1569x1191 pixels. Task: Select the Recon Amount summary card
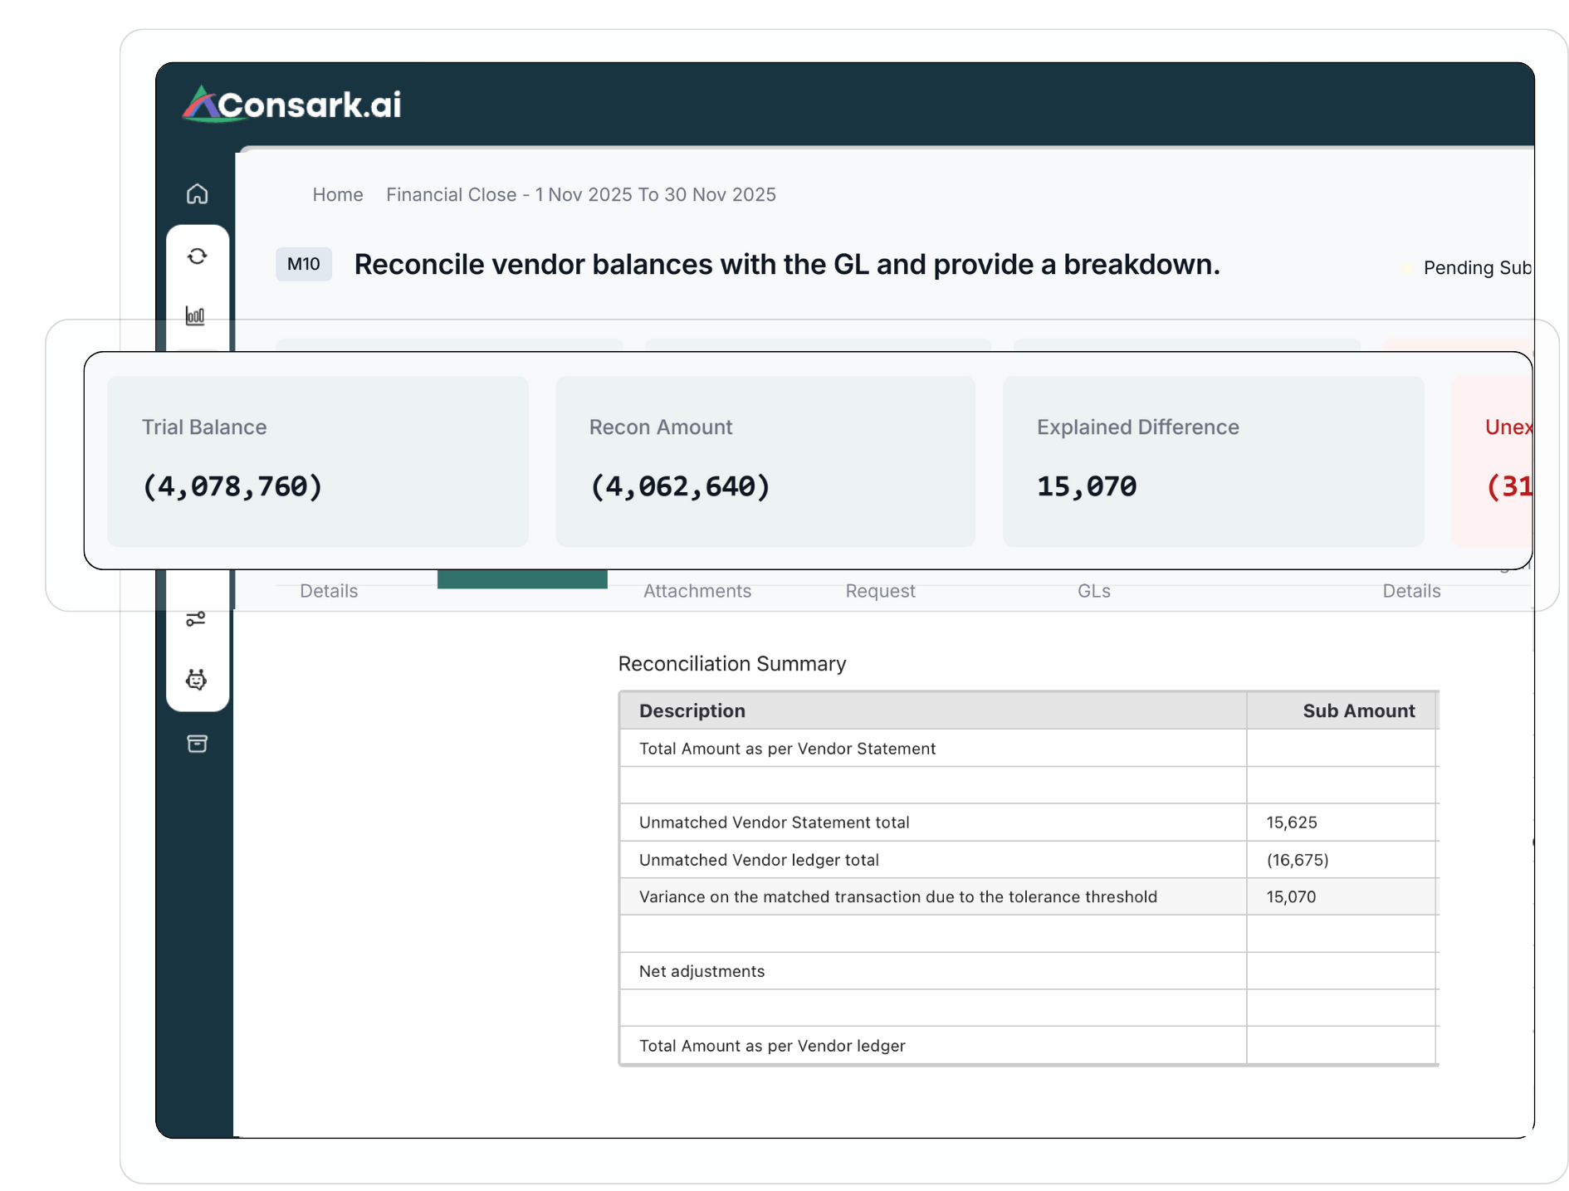click(x=765, y=461)
